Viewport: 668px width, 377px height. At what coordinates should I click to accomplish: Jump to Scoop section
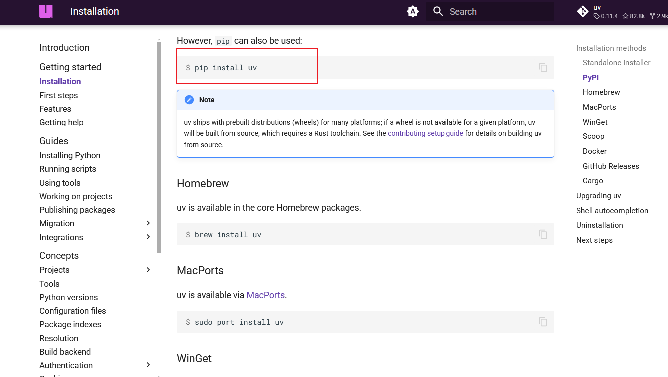pos(593,136)
